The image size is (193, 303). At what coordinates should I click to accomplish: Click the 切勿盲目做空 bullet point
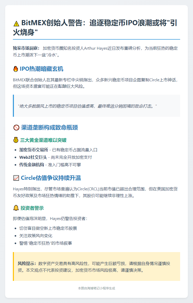pyautogui.click(x=48, y=228)
